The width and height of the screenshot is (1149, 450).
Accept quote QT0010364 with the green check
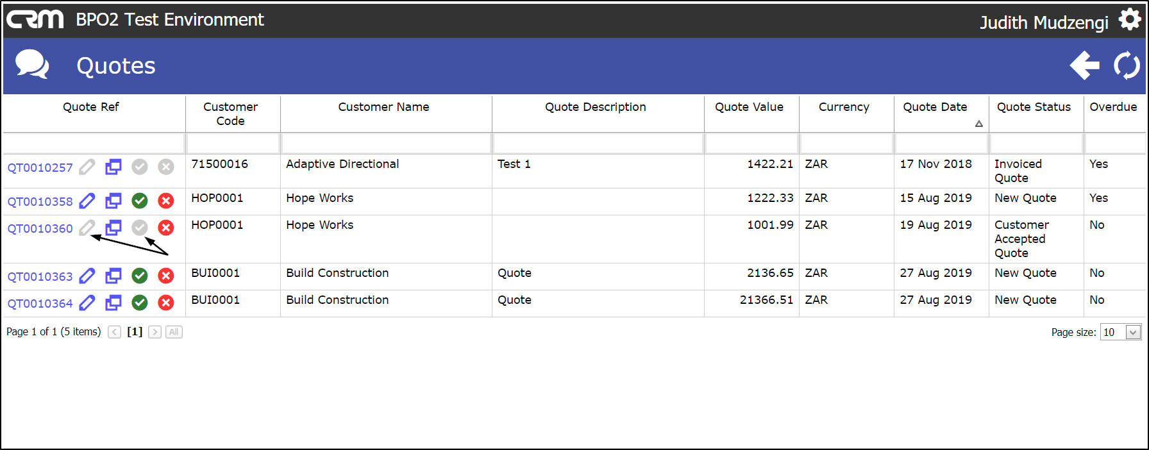[140, 303]
